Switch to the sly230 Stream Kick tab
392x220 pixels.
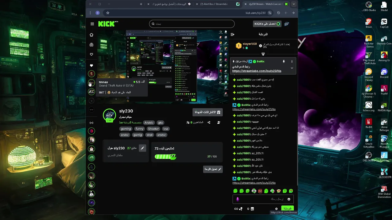pyautogui.click(x=265, y=4)
